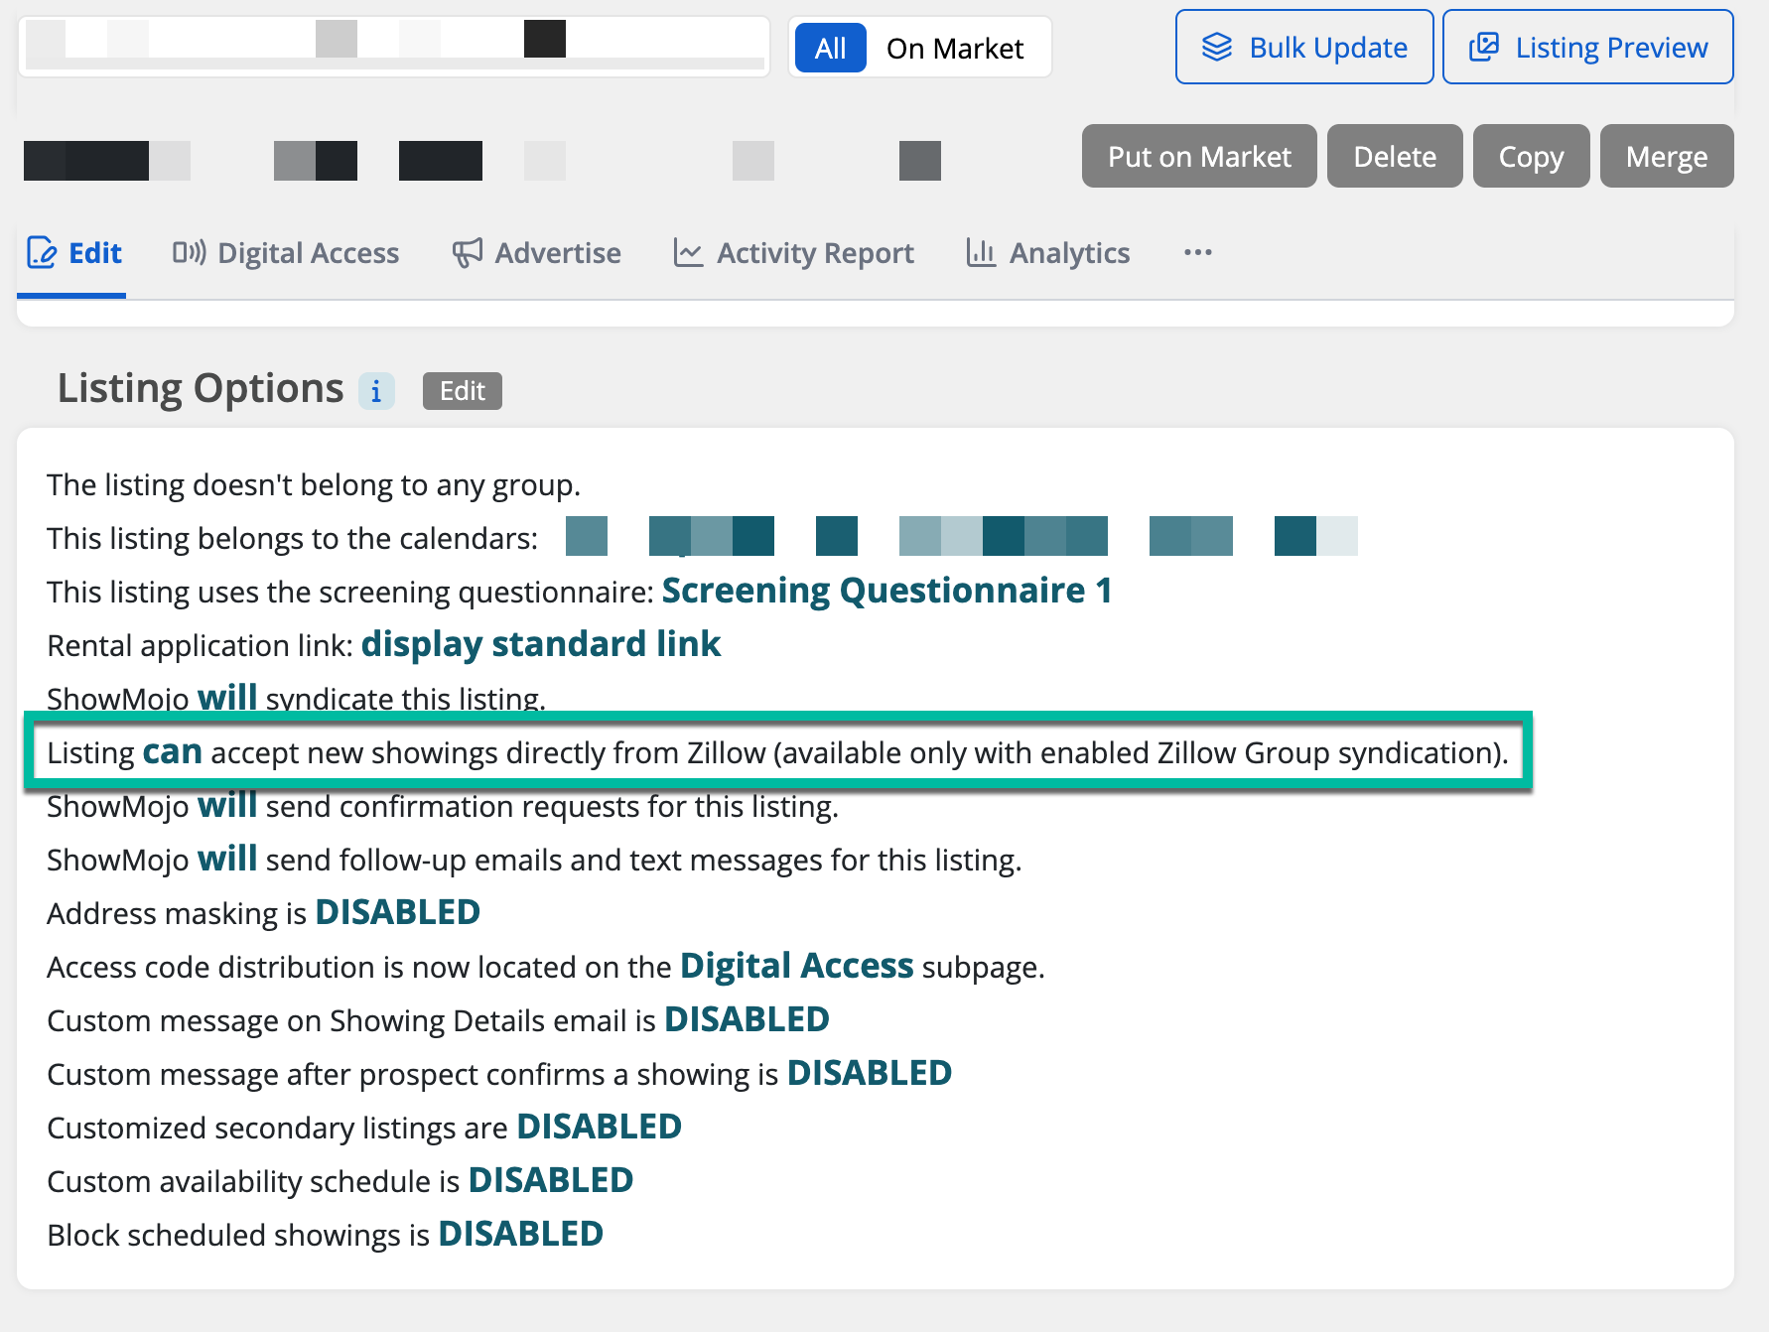
Task: Expand the more tabs ellipsis menu
Action: (x=1198, y=253)
